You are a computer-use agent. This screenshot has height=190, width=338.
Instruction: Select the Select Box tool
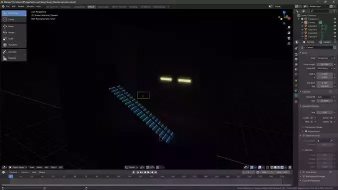tap(14, 13)
